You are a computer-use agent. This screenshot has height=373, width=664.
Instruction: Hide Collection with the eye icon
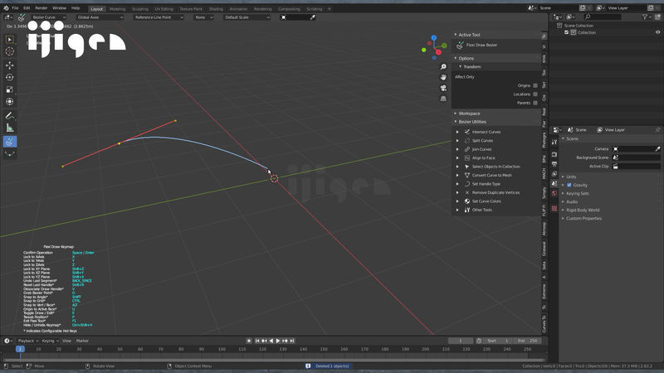pyautogui.click(x=657, y=32)
